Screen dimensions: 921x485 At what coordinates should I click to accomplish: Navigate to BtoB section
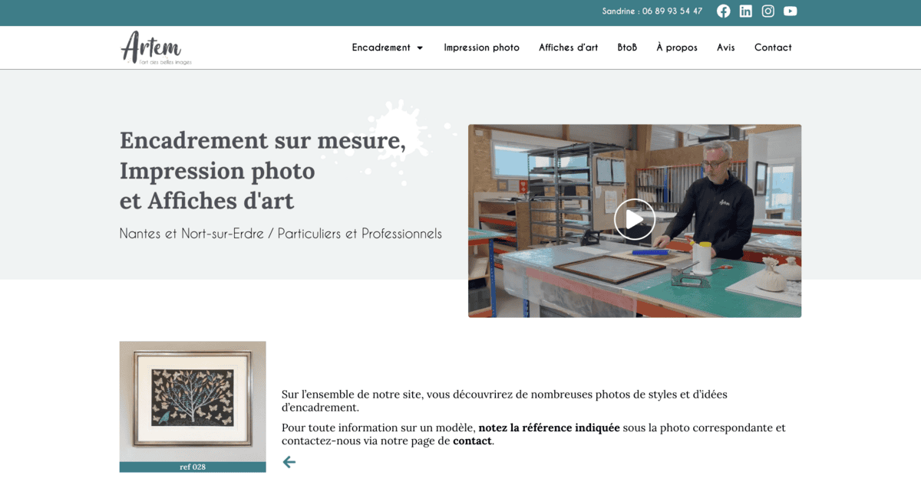627,48
